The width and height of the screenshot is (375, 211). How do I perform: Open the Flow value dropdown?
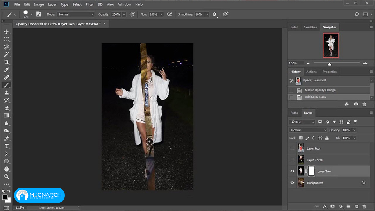click(161, 14)
